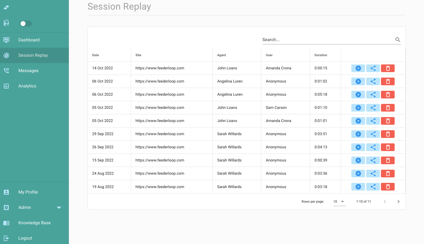
Task: Click the Dashboard monitor icon
Action: click(x=6, y=40)
